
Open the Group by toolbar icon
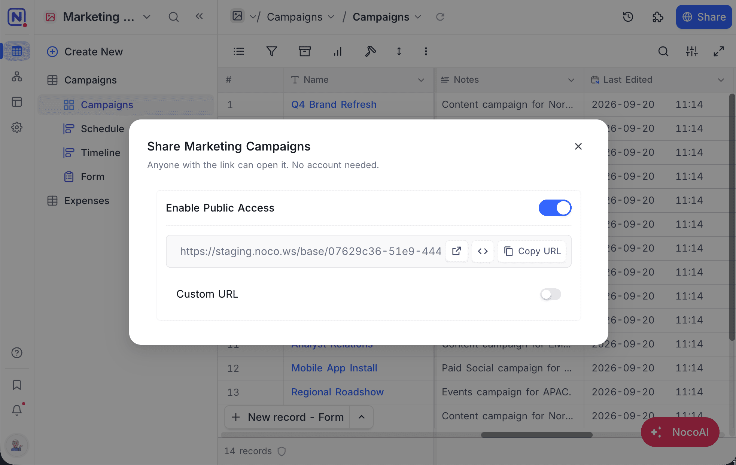point(305,51)
